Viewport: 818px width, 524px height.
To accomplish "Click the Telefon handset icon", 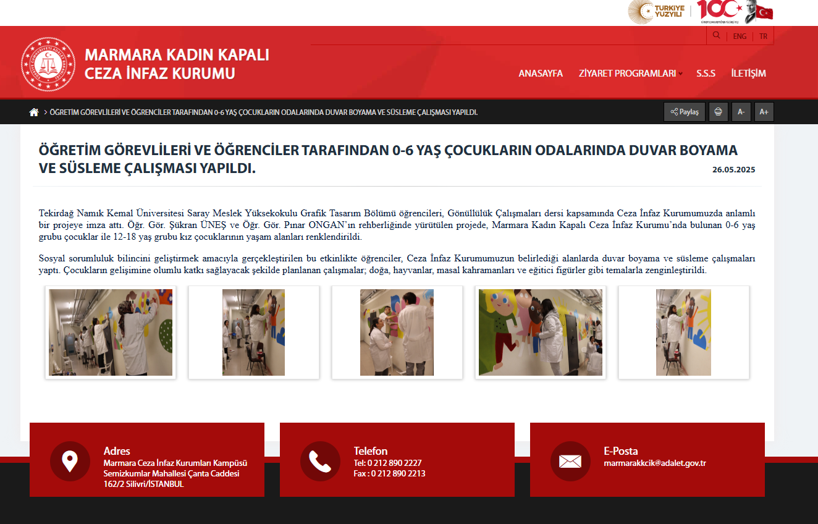I will [320, 461].
